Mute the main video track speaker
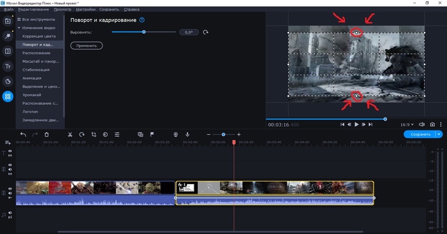This screenshot has width=447, height=234. pyautogui.click(x=10, y=193)
